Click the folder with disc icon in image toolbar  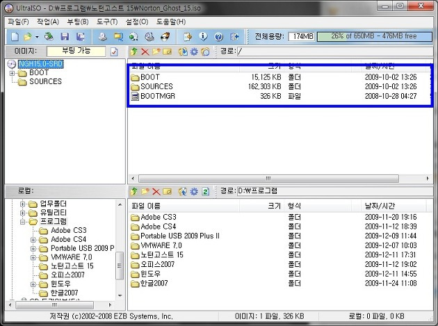pos(205,51)
